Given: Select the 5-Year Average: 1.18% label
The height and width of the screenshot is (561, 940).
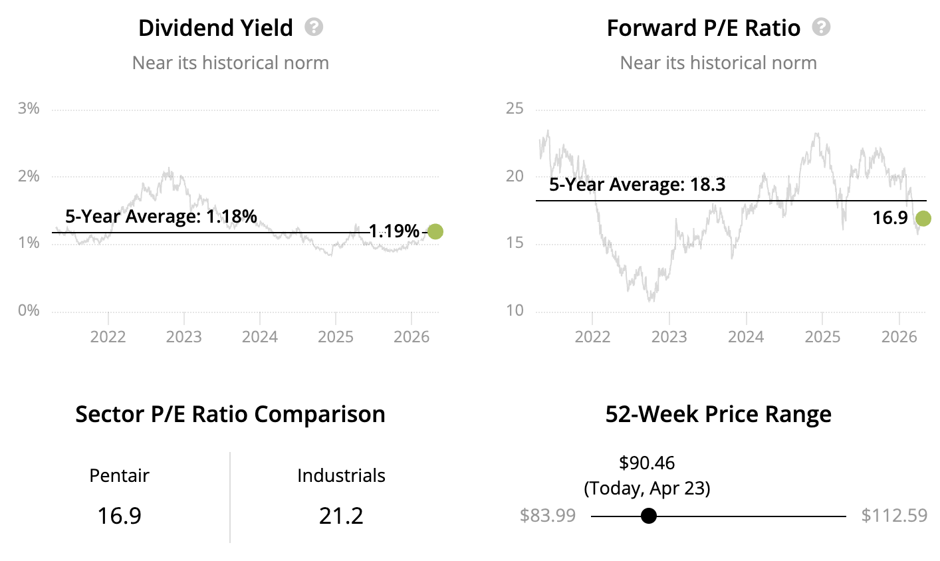Looking at the screenshot, I should [161, 216].
